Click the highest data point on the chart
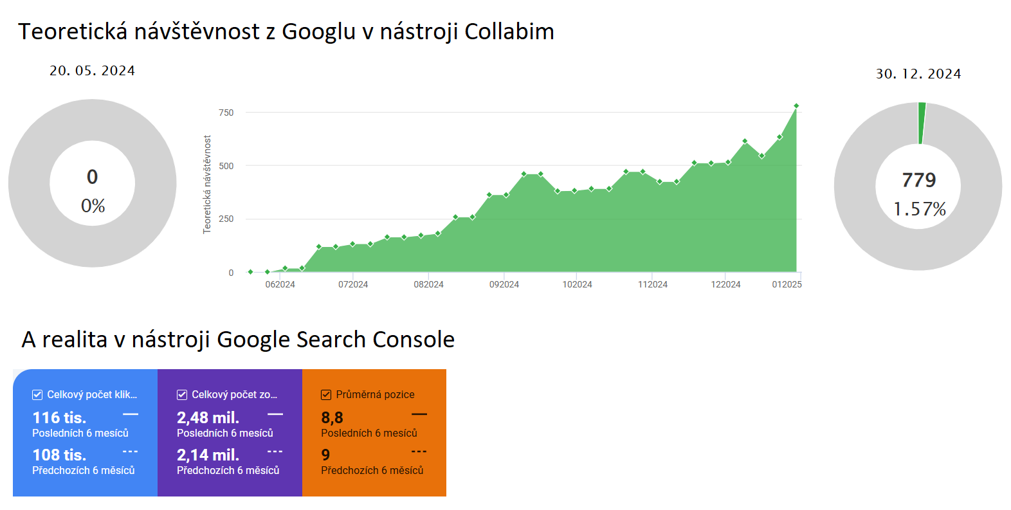 coord(796,106)
